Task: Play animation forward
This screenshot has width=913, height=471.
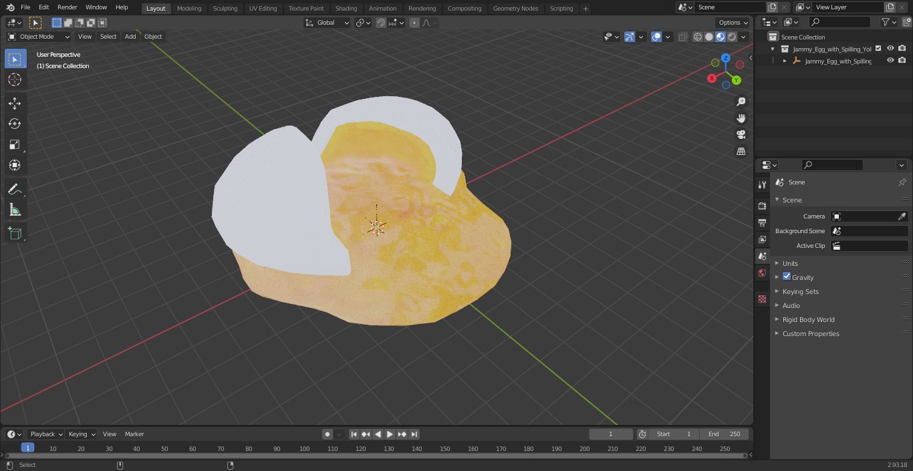Action: 390,434
